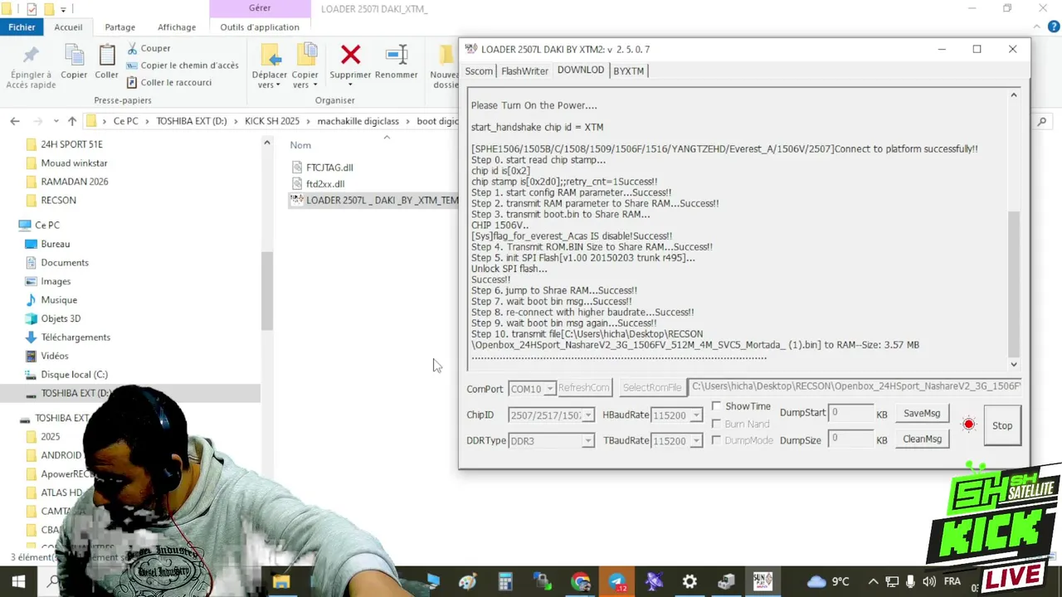The image size is (1062, 597).
Task: Open the Calculator from the taskbar
Action: (505, 582)
